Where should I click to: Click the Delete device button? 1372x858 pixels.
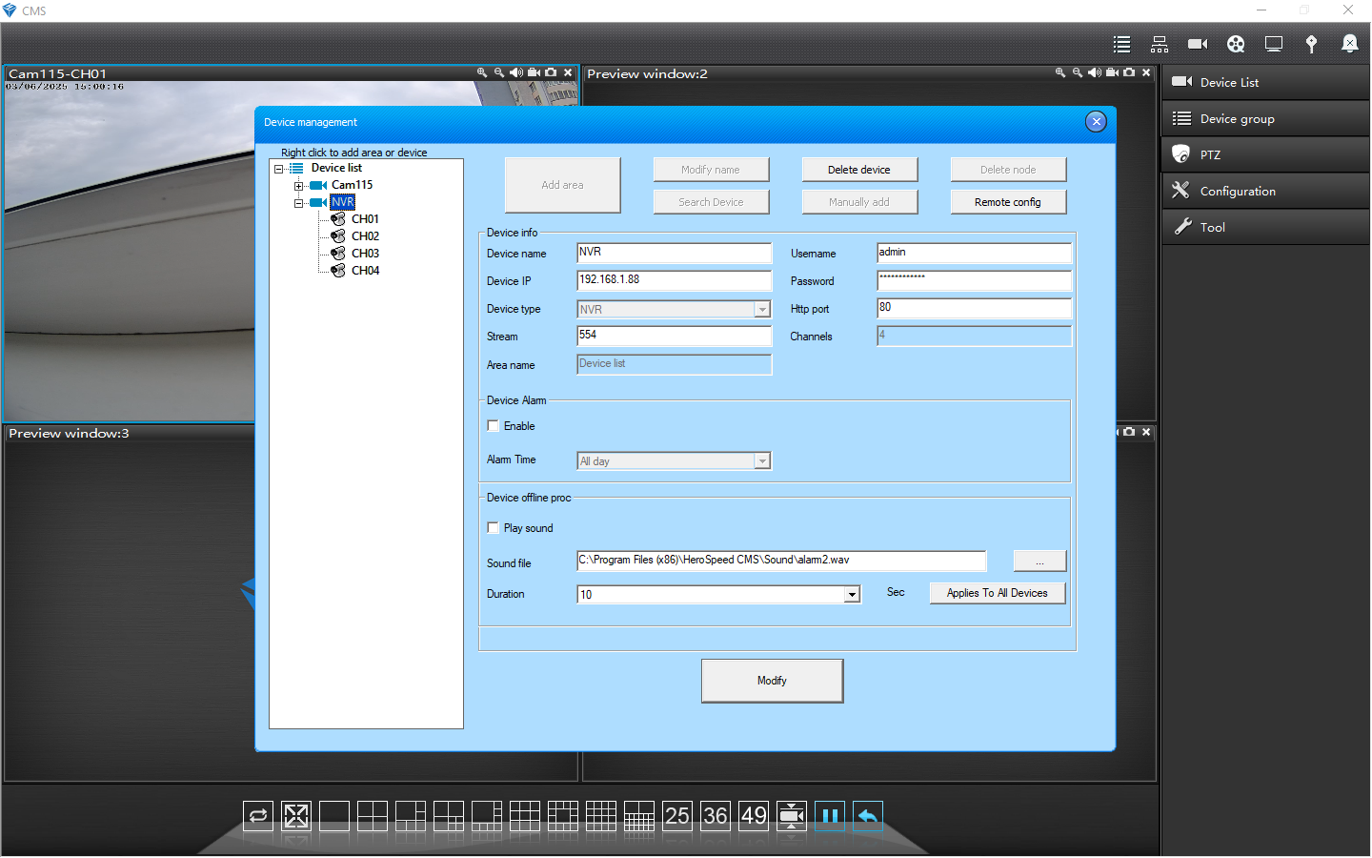click(x=859, y=170)
